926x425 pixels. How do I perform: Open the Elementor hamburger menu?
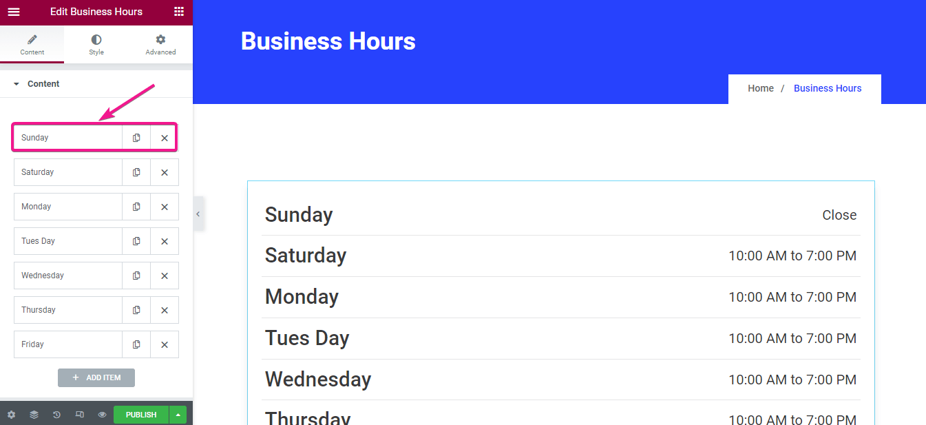pyautogui.click(x=14, y=12)
